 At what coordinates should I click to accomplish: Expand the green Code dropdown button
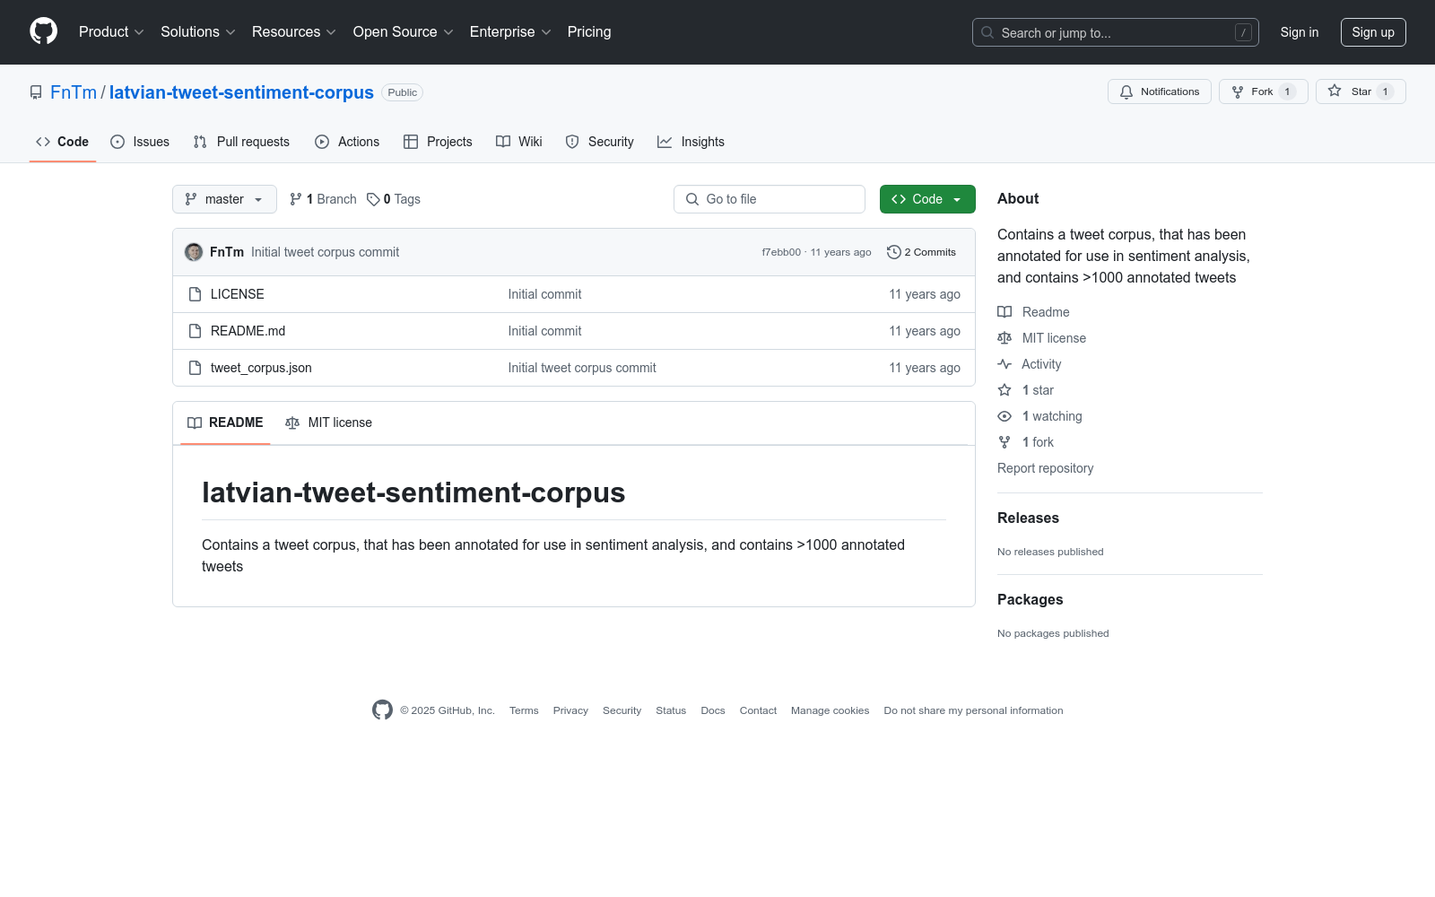(x=927, y=199)
